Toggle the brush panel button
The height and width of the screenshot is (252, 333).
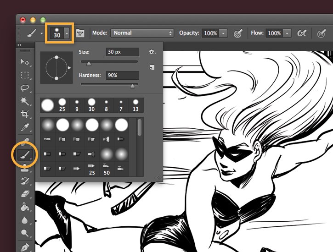(x=81, y=33)
